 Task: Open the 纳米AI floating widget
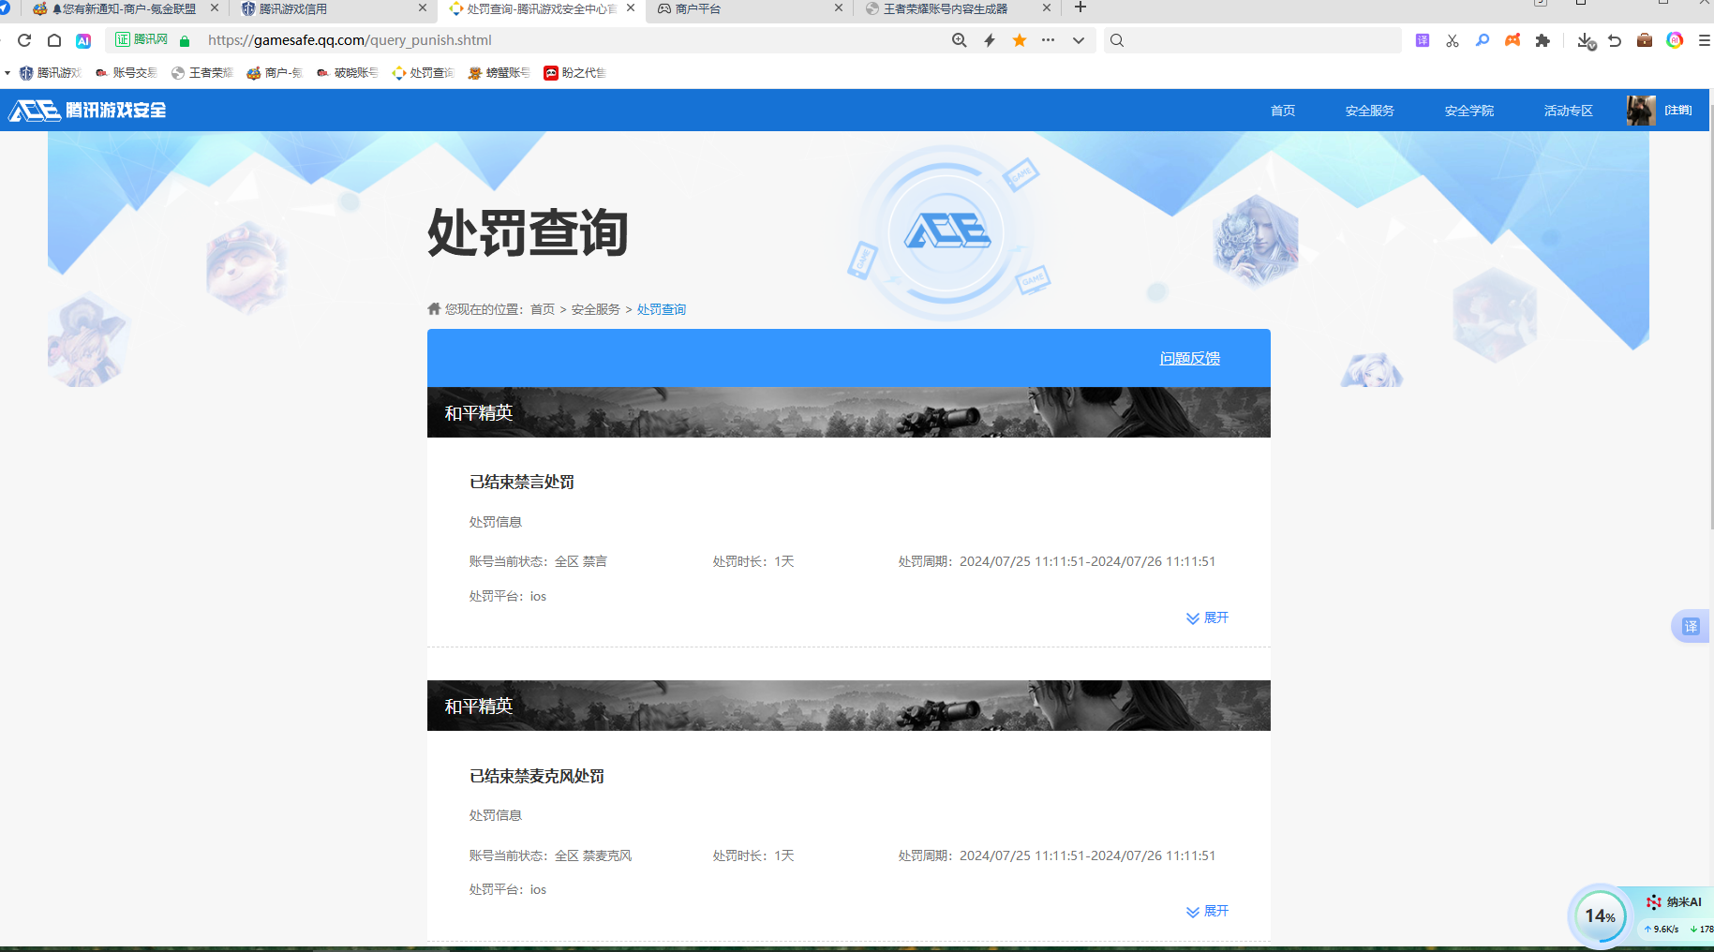(x=1675, y=902)
